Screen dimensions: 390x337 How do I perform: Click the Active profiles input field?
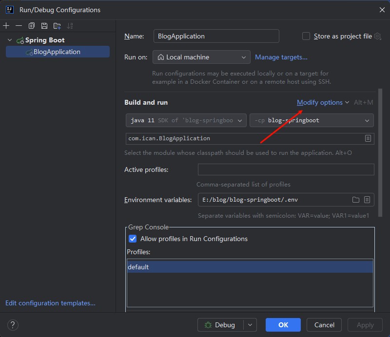click(x=286, y=169)
